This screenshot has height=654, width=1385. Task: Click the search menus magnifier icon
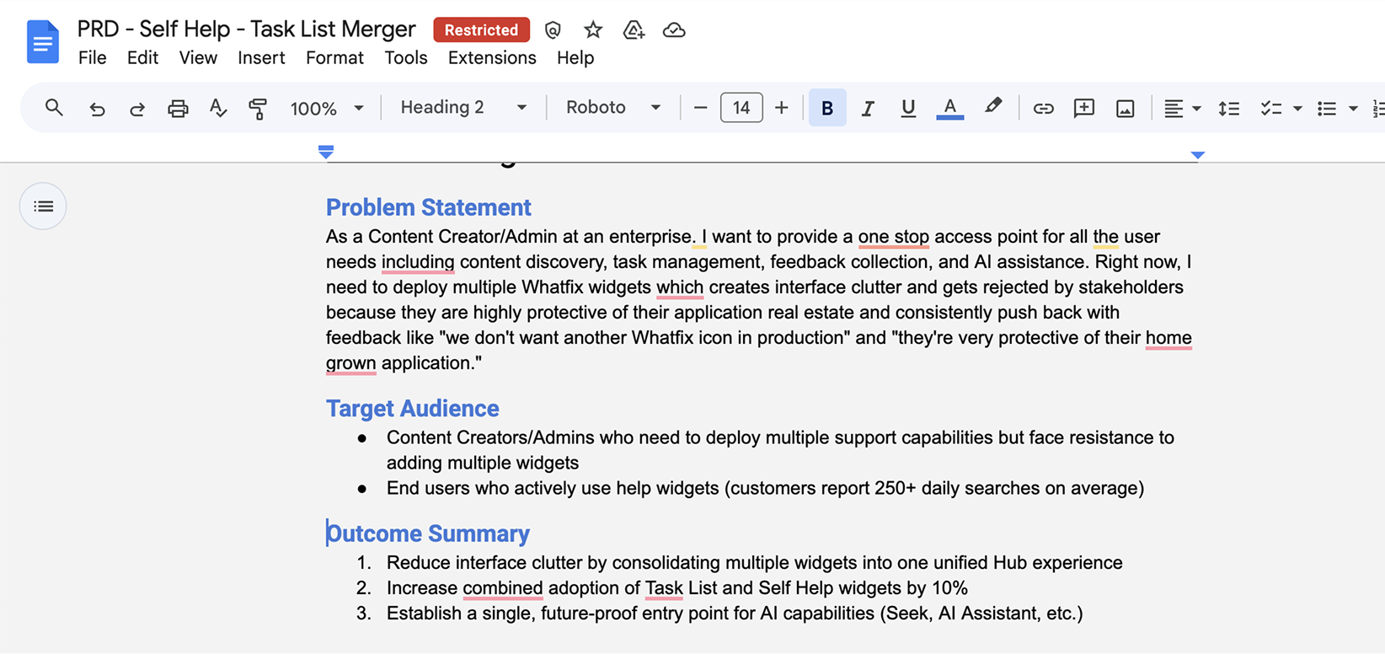coord(54,108)
